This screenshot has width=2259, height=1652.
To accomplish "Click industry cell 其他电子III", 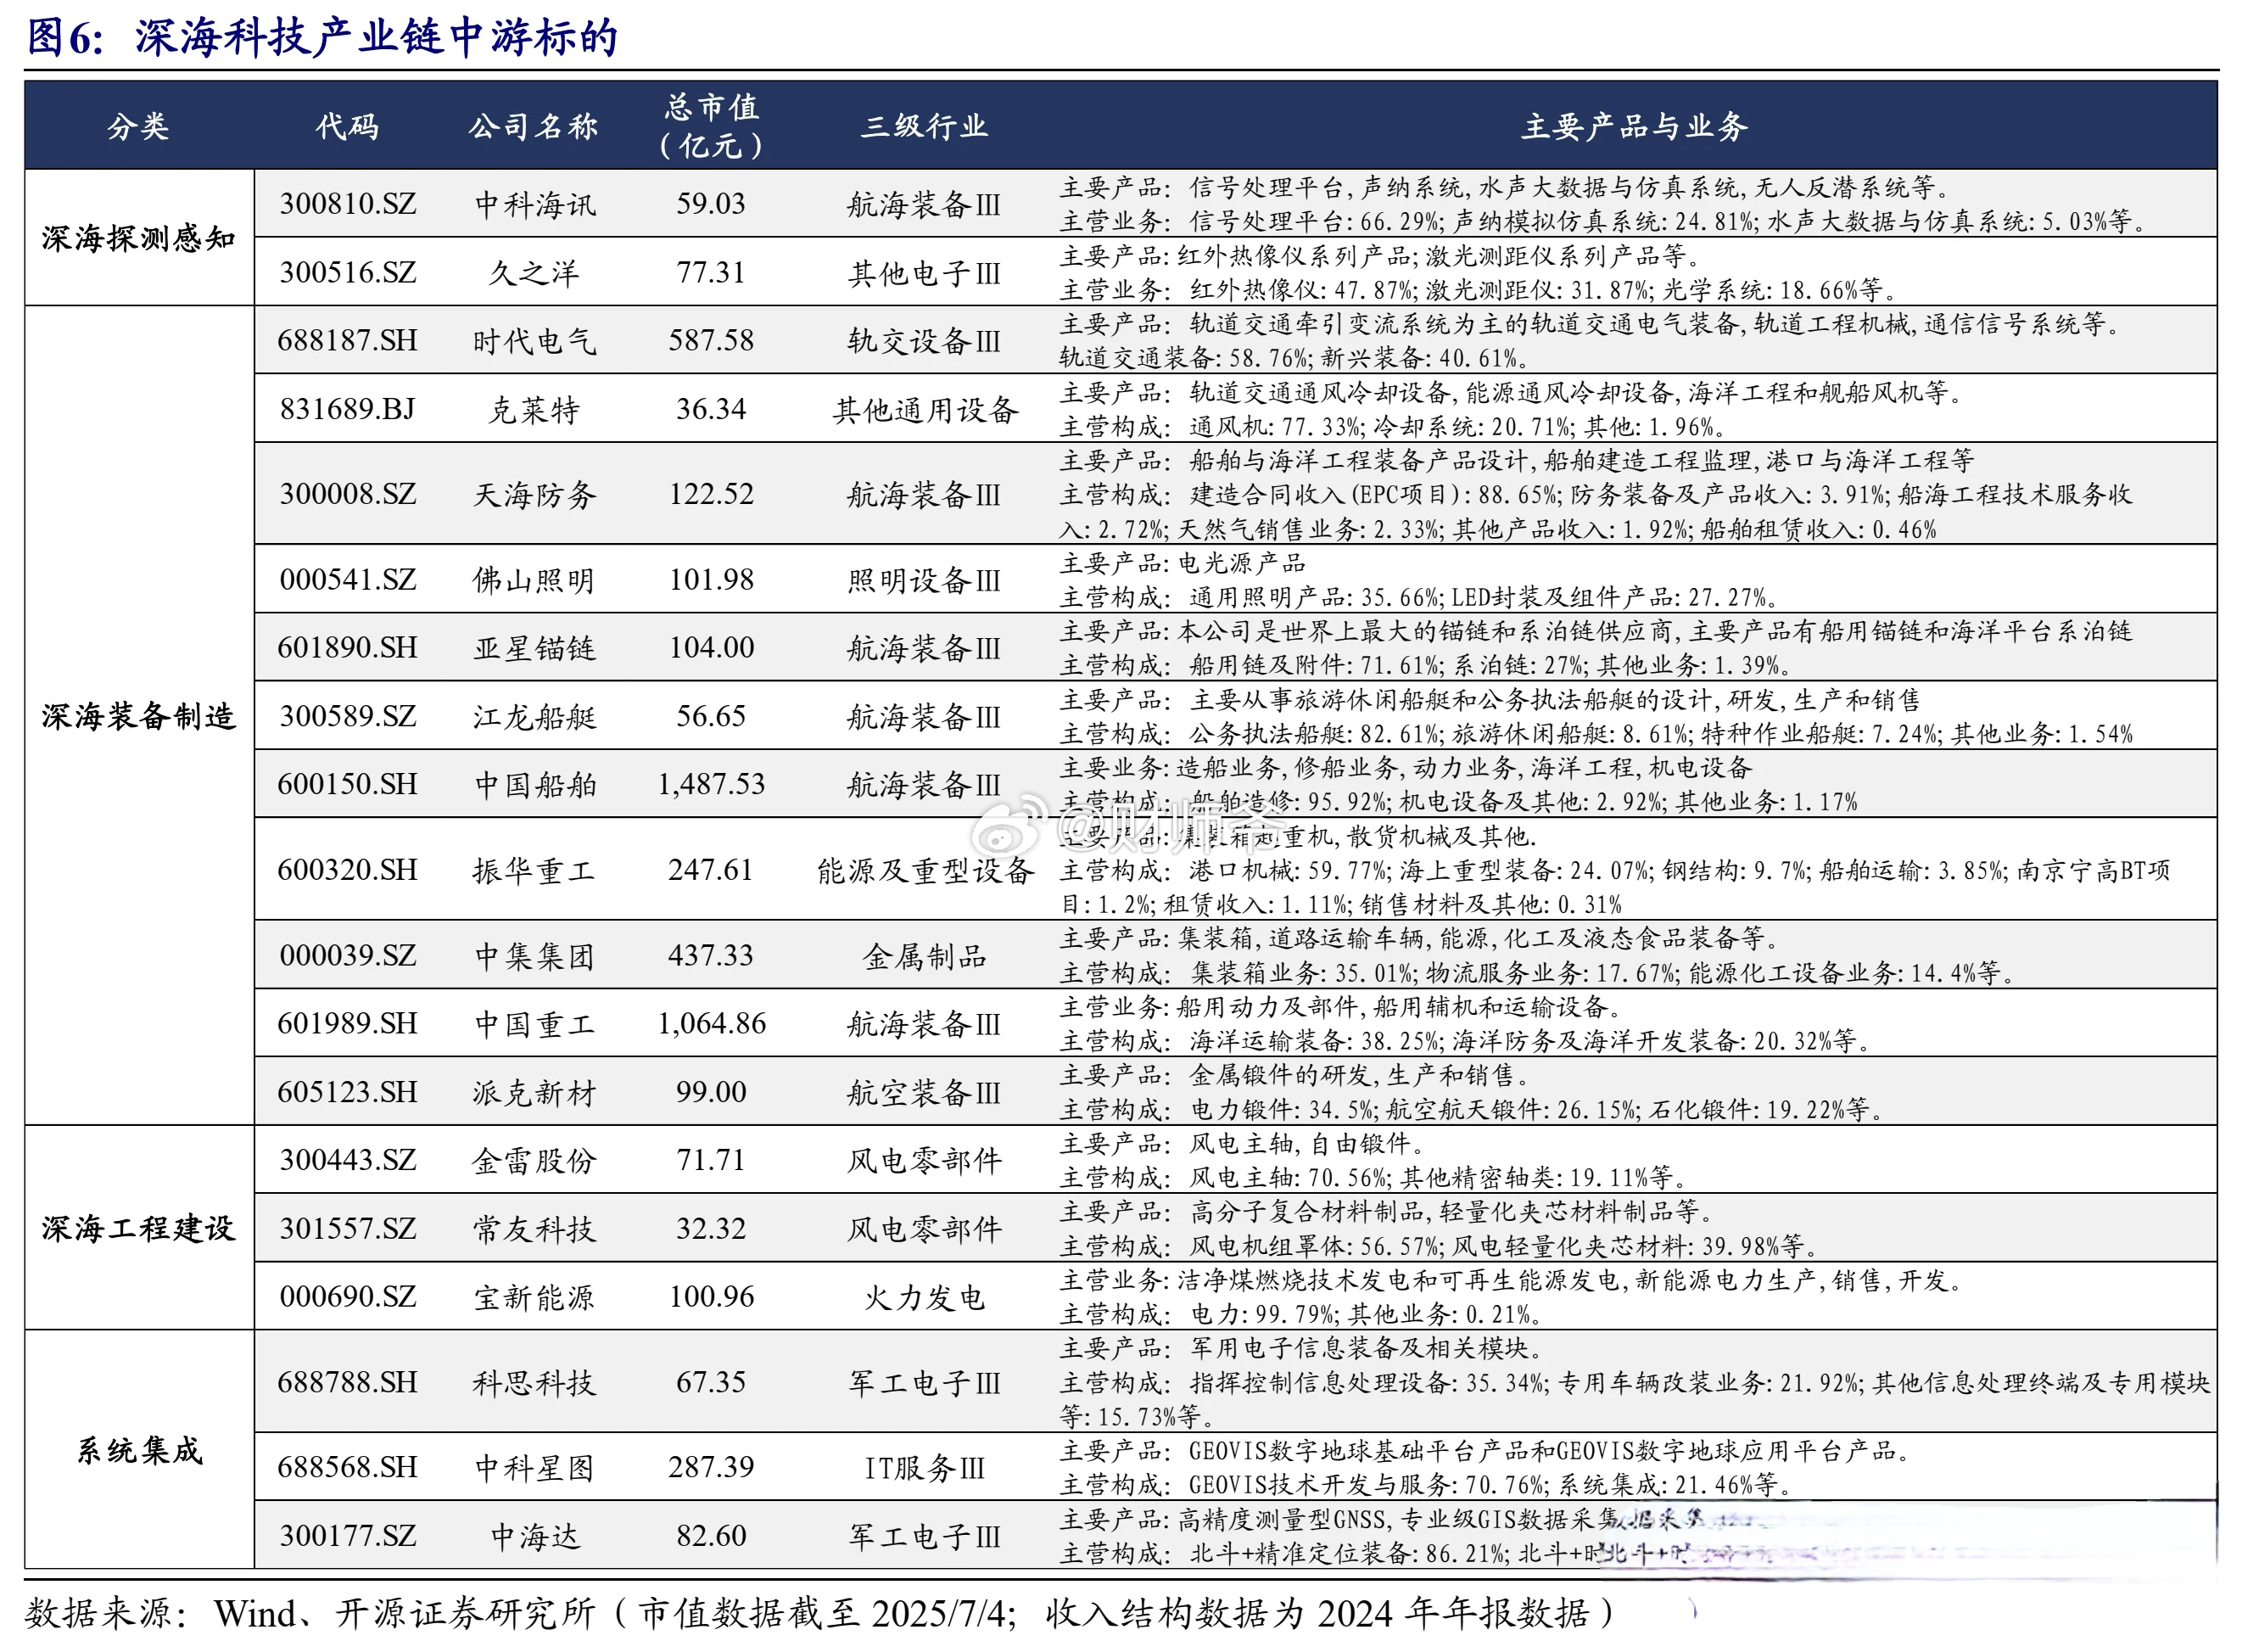I will click(925, 273).
